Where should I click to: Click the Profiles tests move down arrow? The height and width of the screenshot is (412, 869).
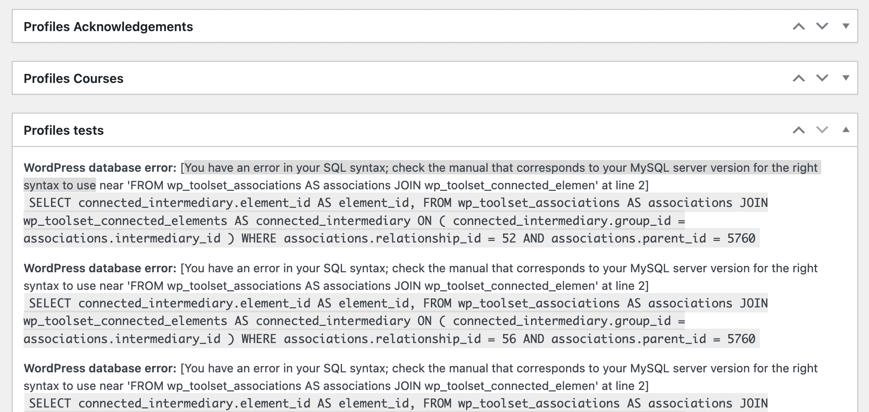pos(822,130)
